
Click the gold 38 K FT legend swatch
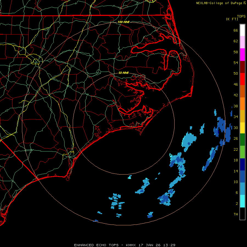pos(242,116)
